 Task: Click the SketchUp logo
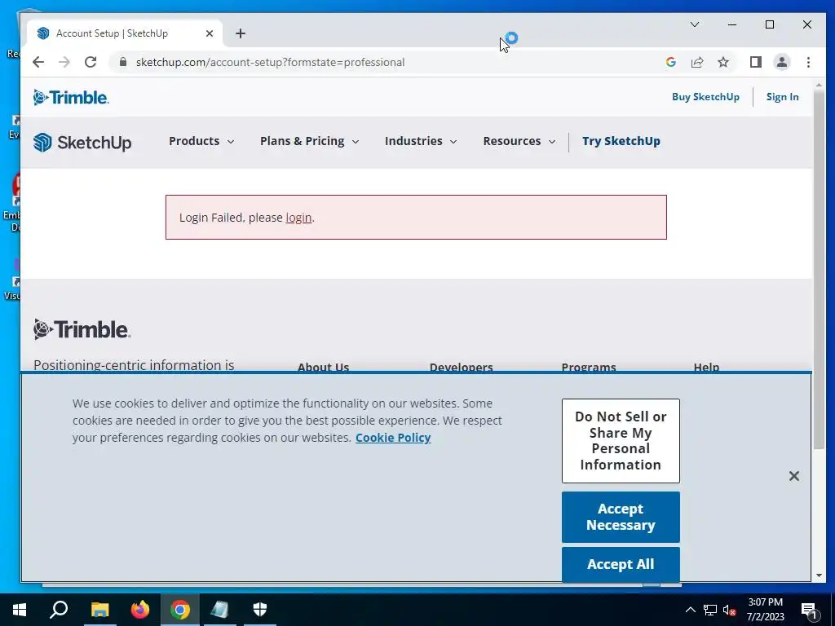(x=82, y=142)
